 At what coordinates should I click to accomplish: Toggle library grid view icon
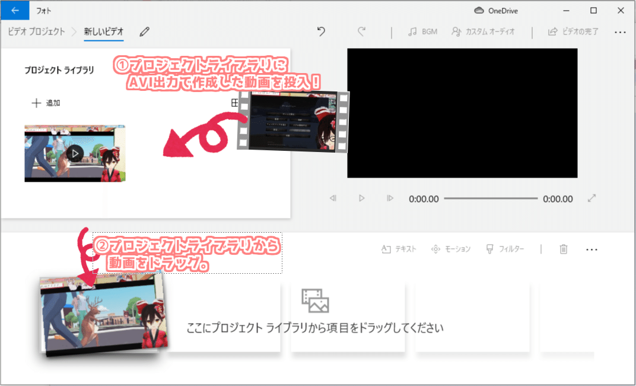pyautogui.click(x=234, y=103)
